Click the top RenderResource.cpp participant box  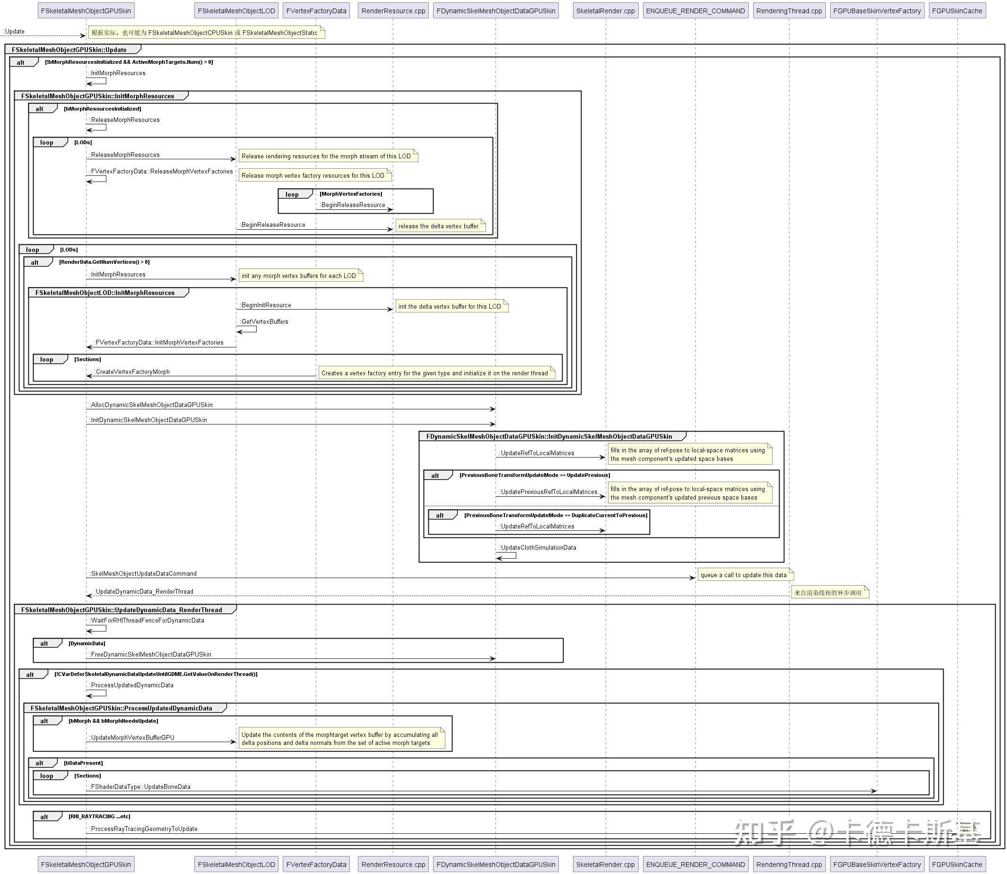click(x=393, y=11)
